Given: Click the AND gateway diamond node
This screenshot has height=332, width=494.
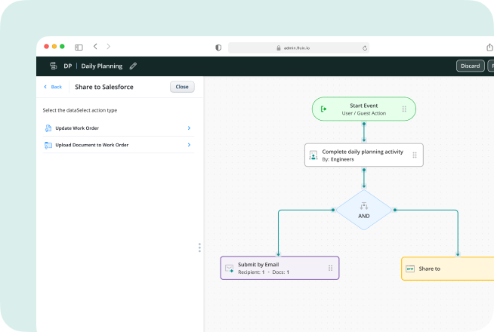Looking at the screenshot, I should pos(364,209).
